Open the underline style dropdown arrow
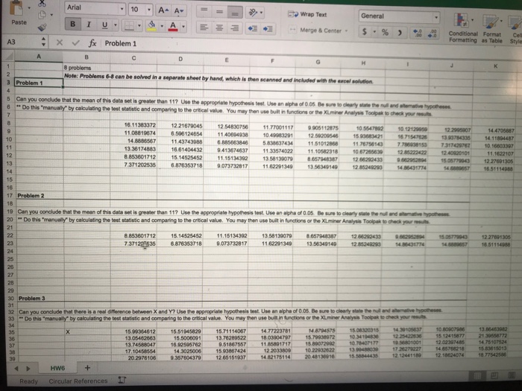This screenshot has width=522, height=391. click(x=116, y=25)
